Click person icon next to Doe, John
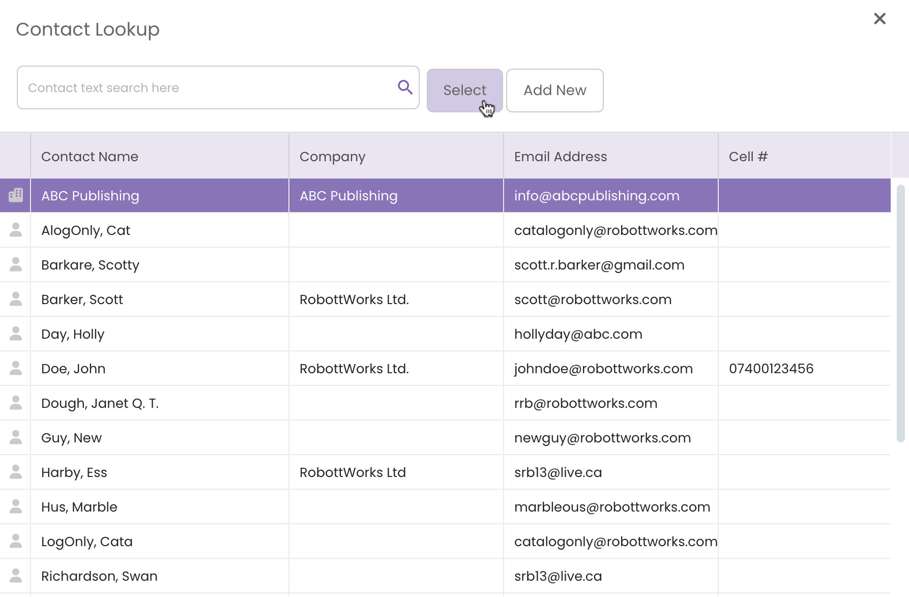Screen dimensions: 909x597 tap(16, 368)
